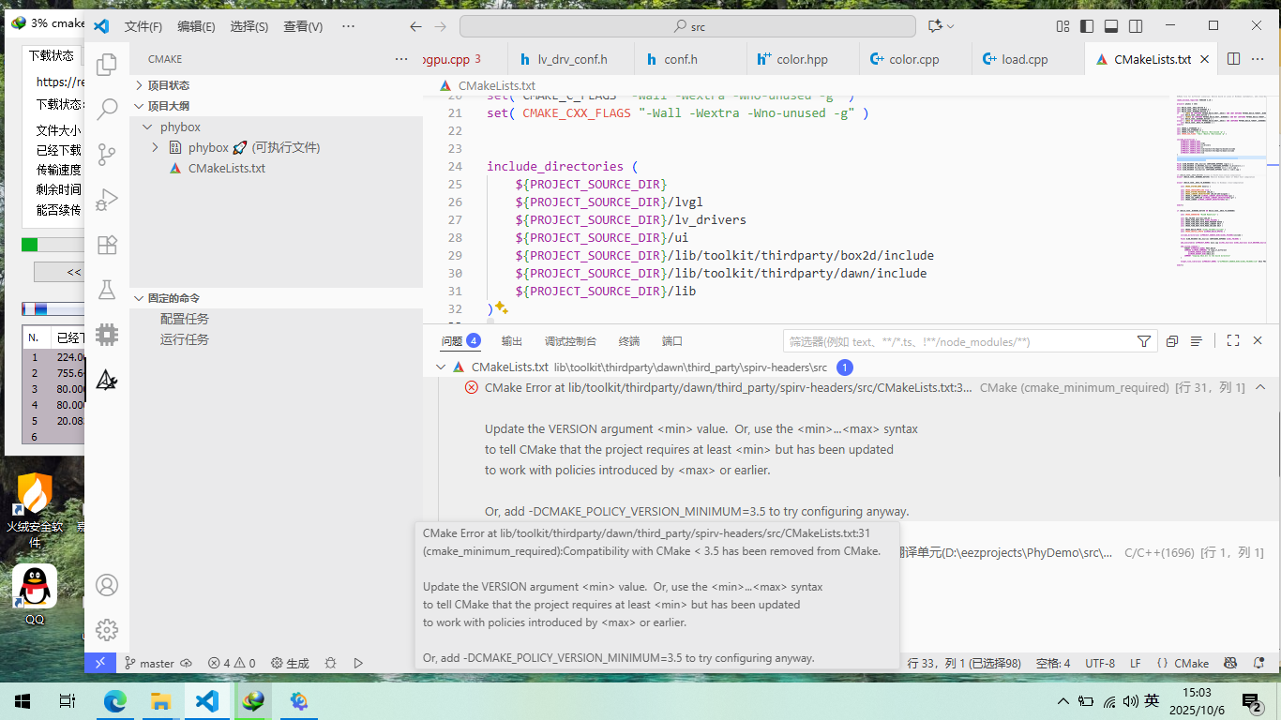Viewport: 1281px width, 720px height.
Task: Open the Explorer view in activity bar
Action: click(107, 64)
